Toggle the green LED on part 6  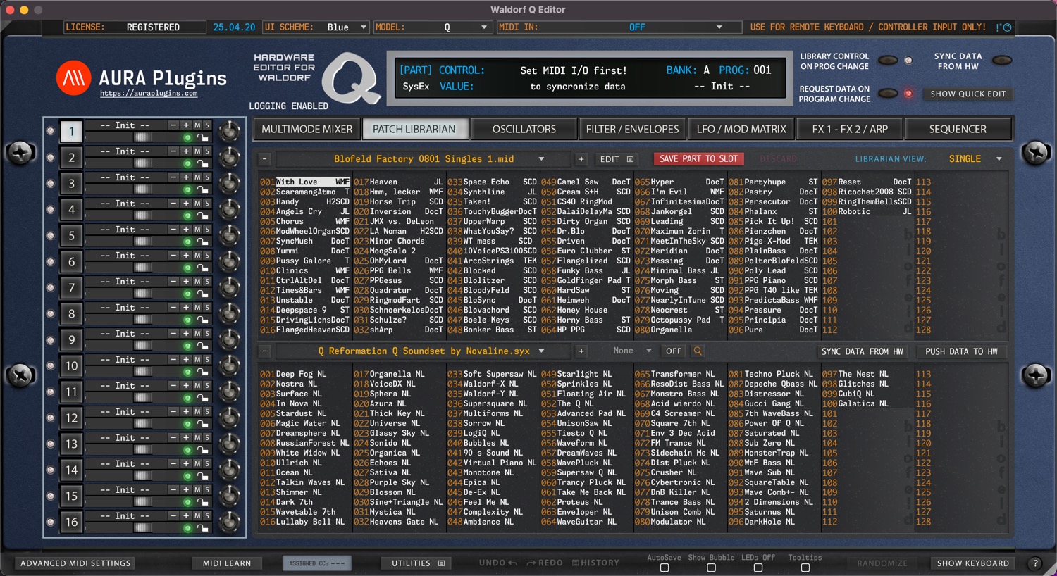click(187, 268)
